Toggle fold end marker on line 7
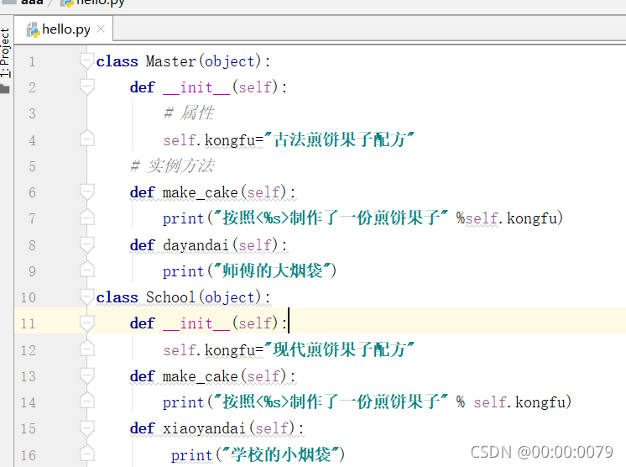Image resolution: width=626 pixels, height=467 pixels. [x=86, y=218]
